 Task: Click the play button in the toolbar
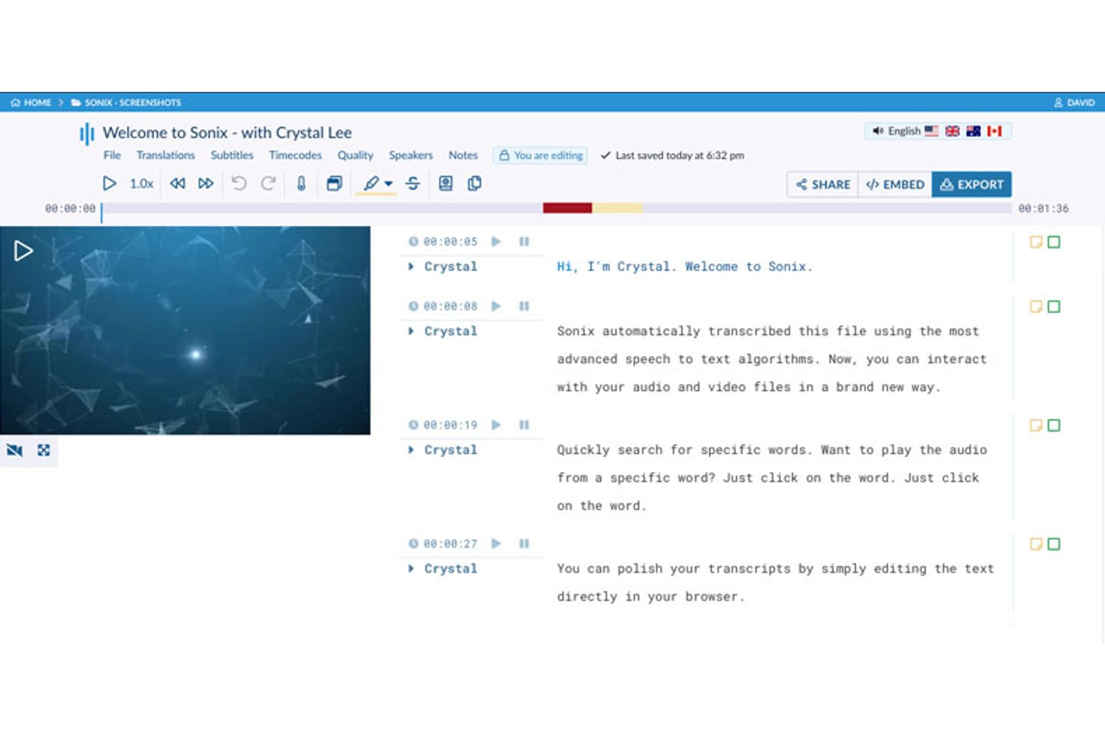point(109,183)
